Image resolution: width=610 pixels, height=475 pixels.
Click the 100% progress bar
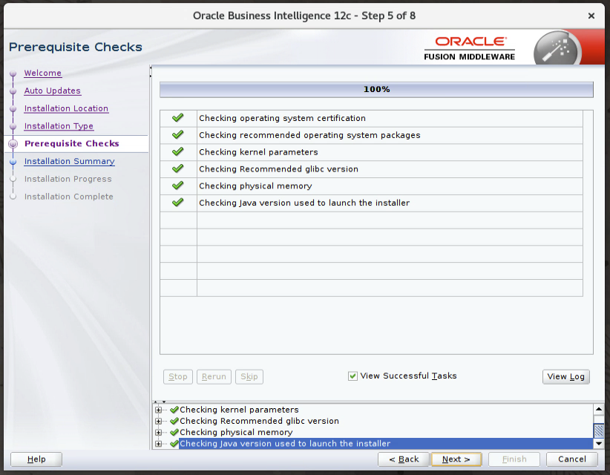point(376,90)
